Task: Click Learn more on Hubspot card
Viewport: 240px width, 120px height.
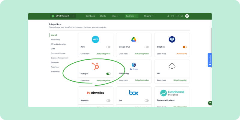Action: coord(85,81)
